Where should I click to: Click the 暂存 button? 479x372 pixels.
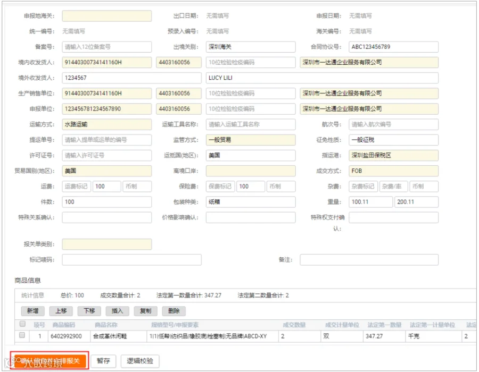click(104, 361)
